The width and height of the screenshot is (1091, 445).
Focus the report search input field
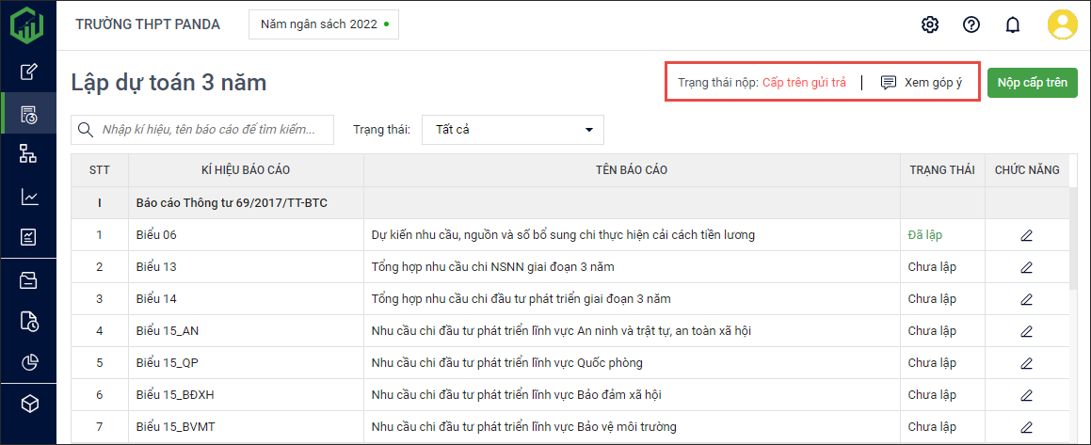click(x=215, y=130)
